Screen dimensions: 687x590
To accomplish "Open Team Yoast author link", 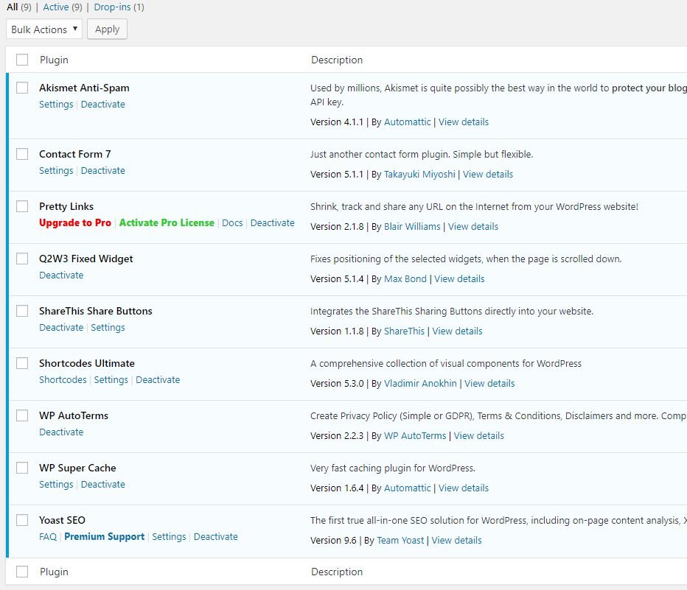I will pyautogui.click(x=400, y=541).
